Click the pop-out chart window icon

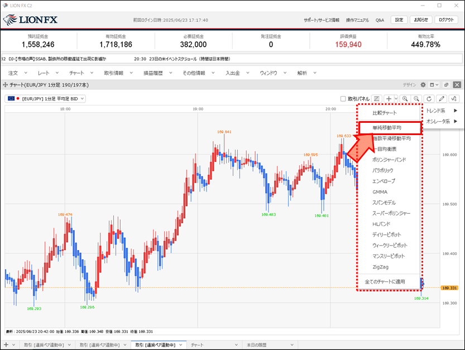click(446, 85)
